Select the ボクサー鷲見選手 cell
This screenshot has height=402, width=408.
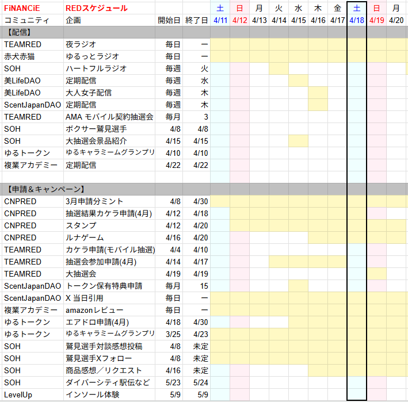pyautogui.click(x=109, y=129)
